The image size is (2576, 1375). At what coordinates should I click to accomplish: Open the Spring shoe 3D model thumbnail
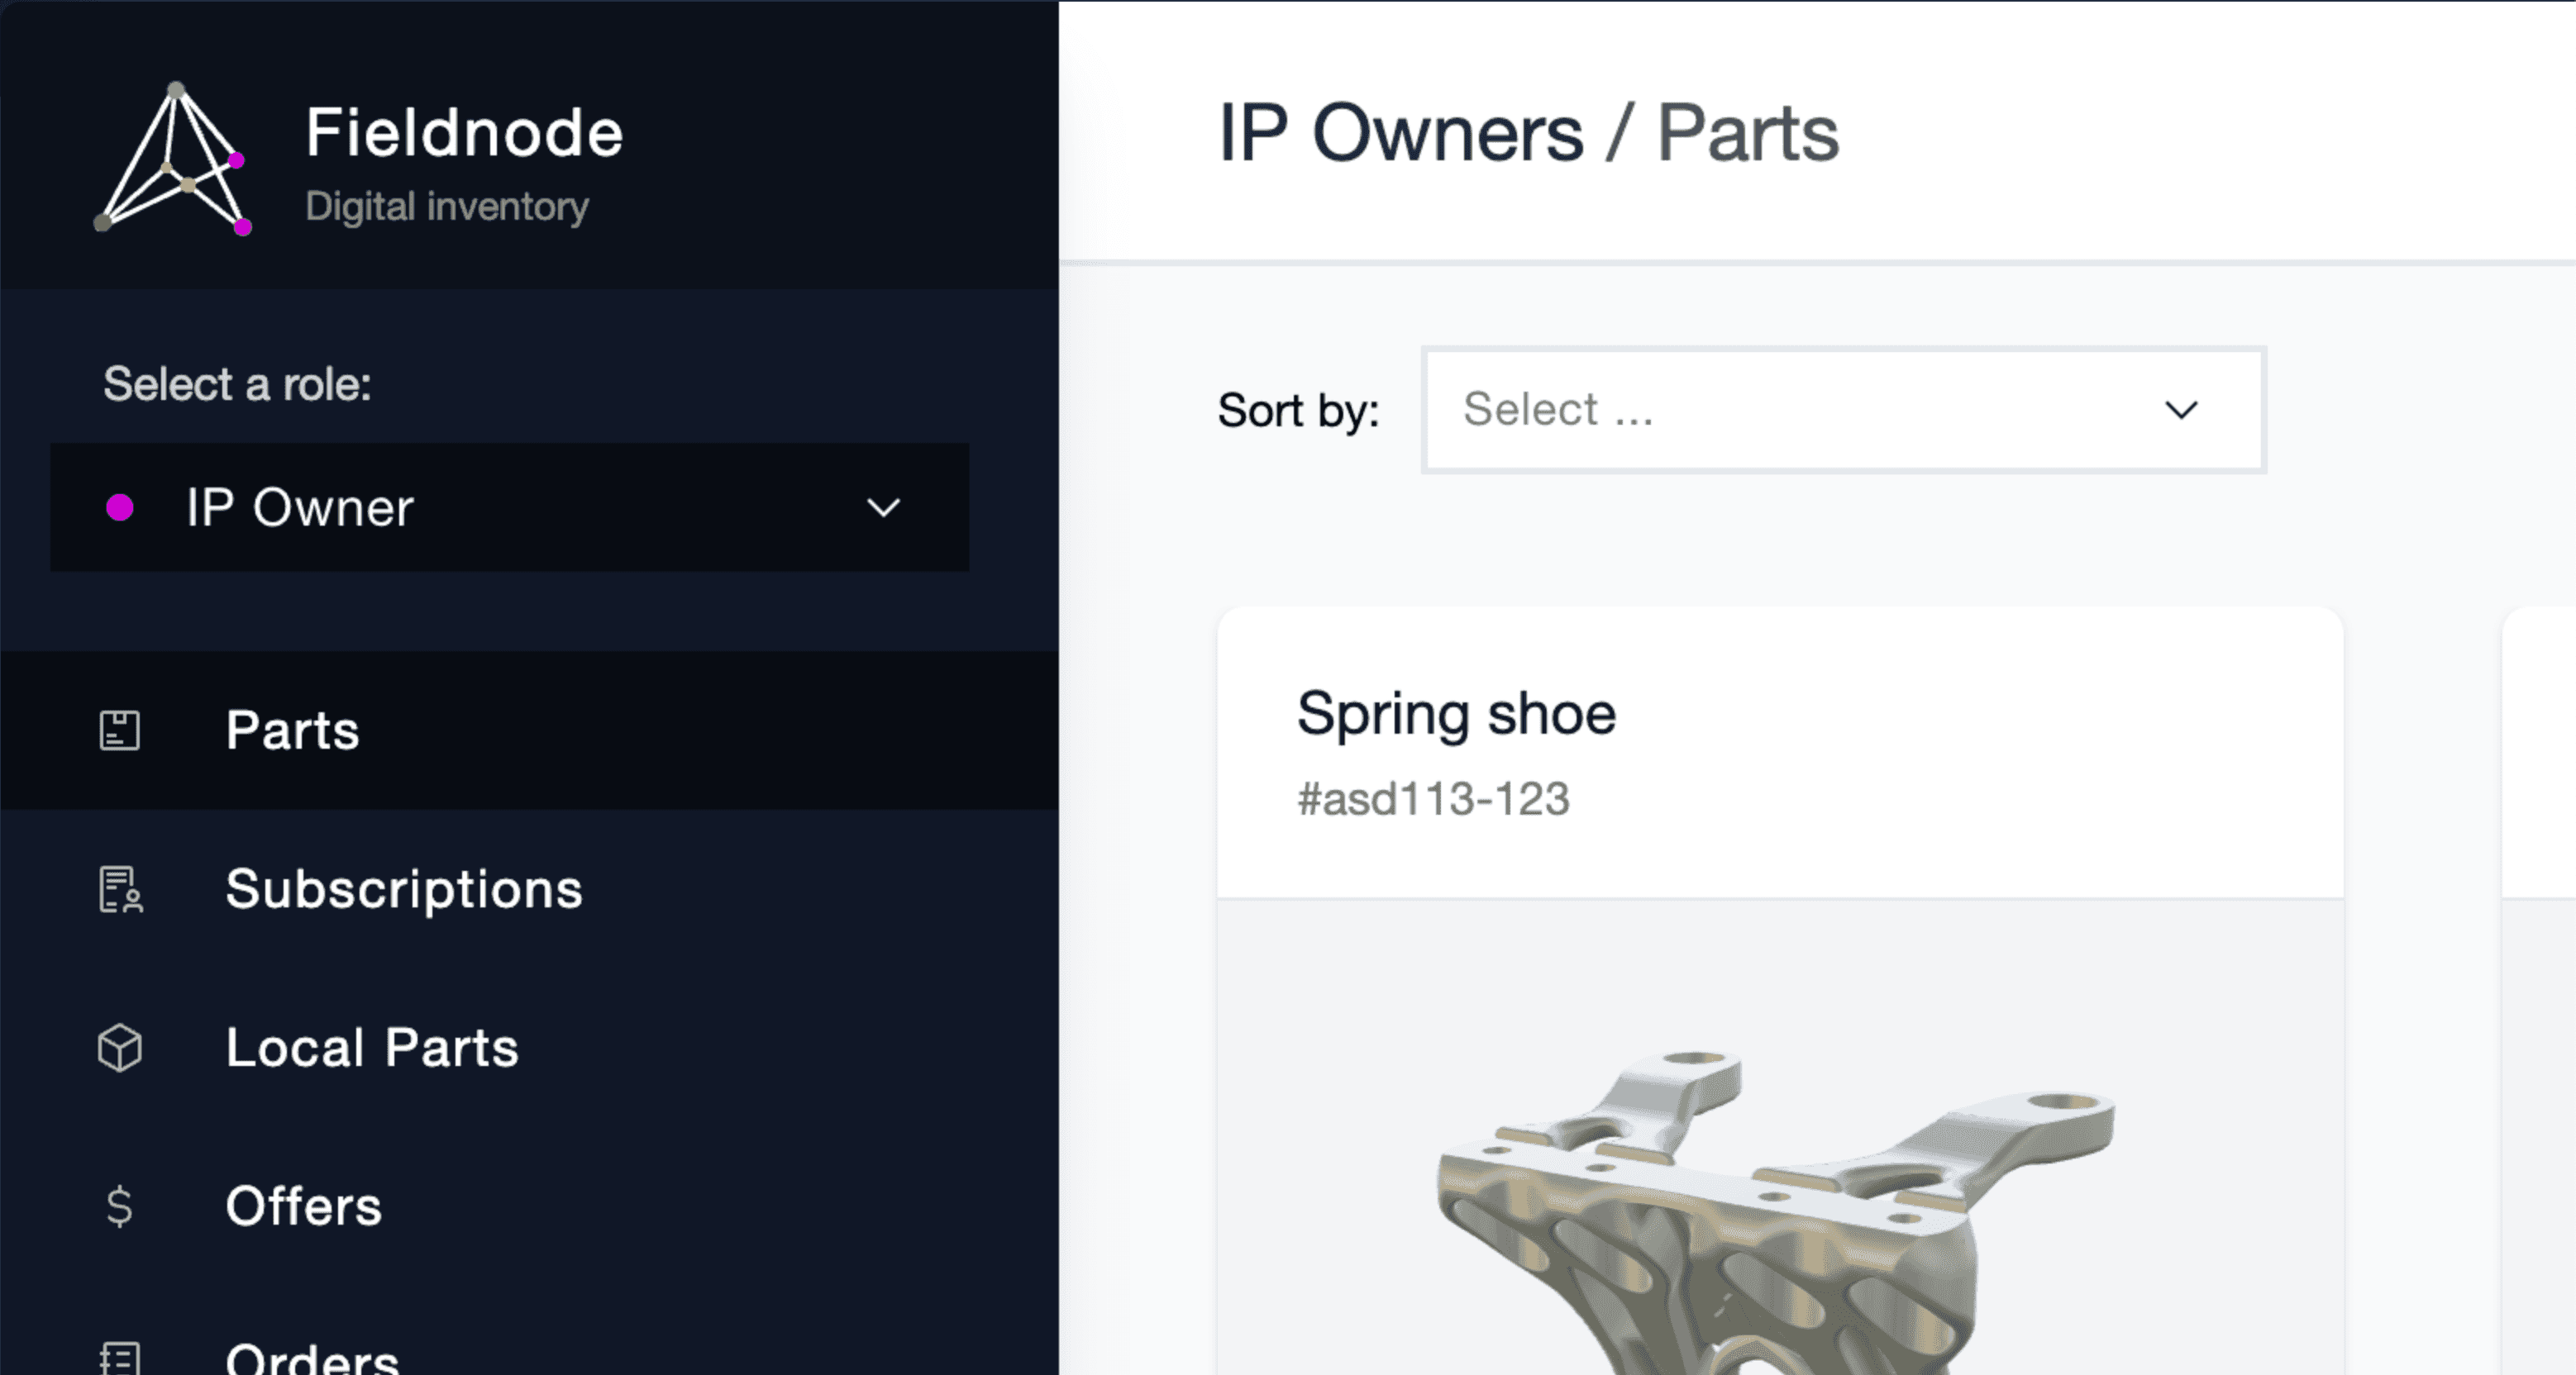(1776, 1199)
